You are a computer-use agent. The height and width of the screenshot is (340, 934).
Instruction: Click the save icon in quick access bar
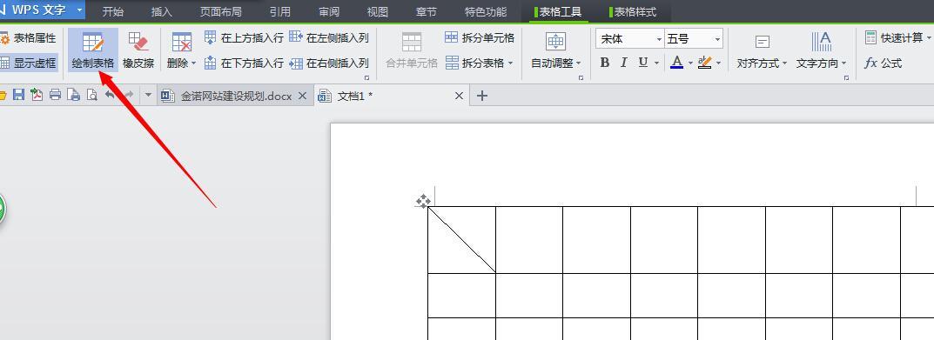tap(18, 95)
